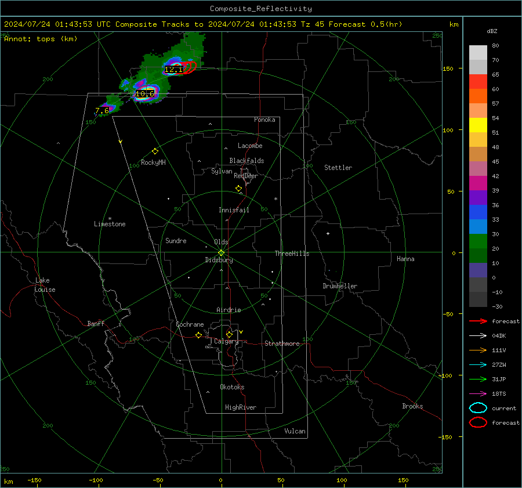Click the white plus marker east of ThreeHills
Viewport: 522px width, 488px height.
point(328,233)
